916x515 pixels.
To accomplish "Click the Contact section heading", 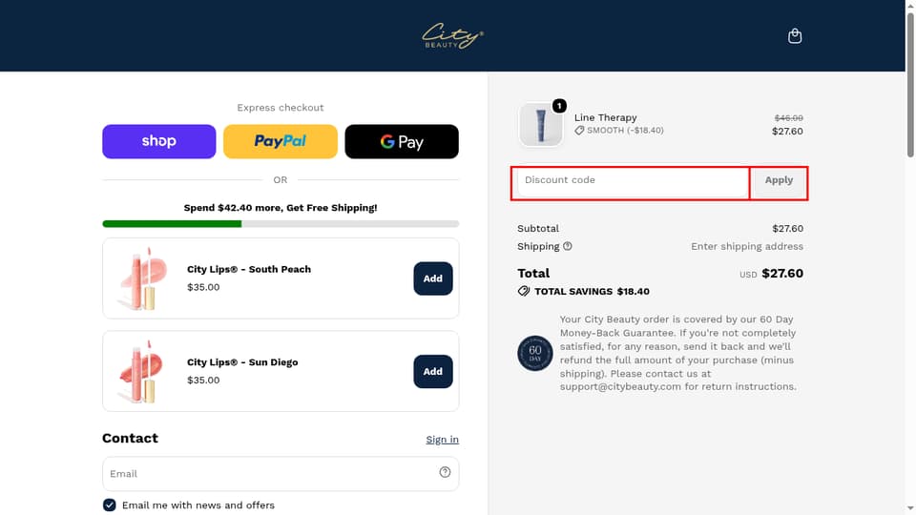I will point(131,438).
